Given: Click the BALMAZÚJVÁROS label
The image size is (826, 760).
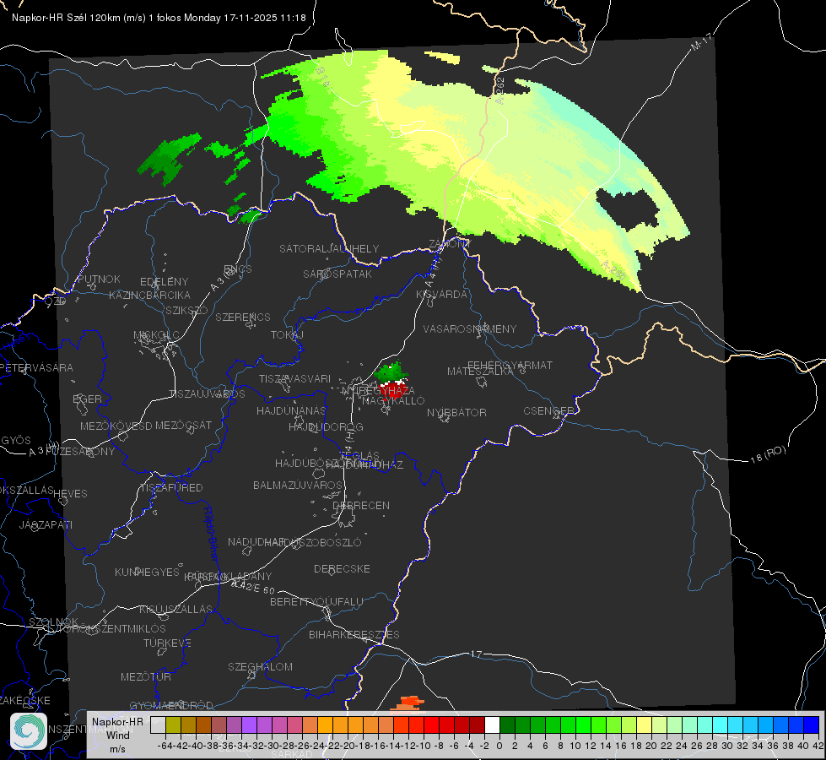Looking at the screenshot, I should pyautogui.click(x=298, y=485).
